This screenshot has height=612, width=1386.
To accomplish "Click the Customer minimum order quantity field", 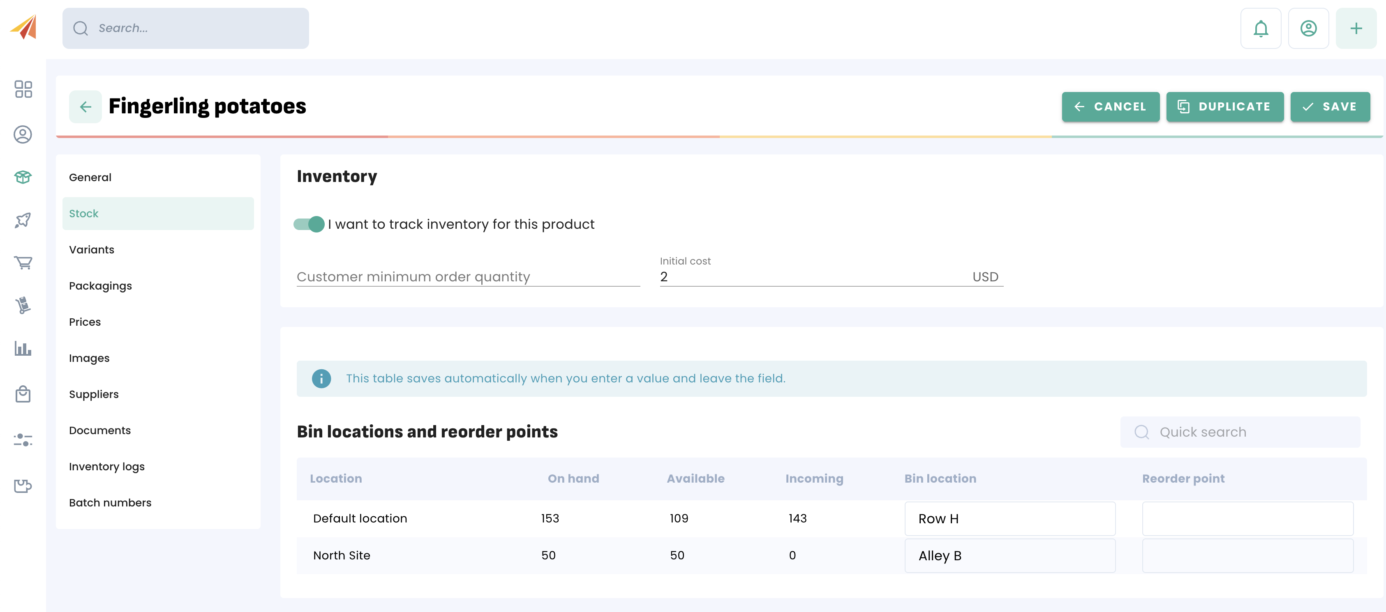I will click(x=468, y=277).
